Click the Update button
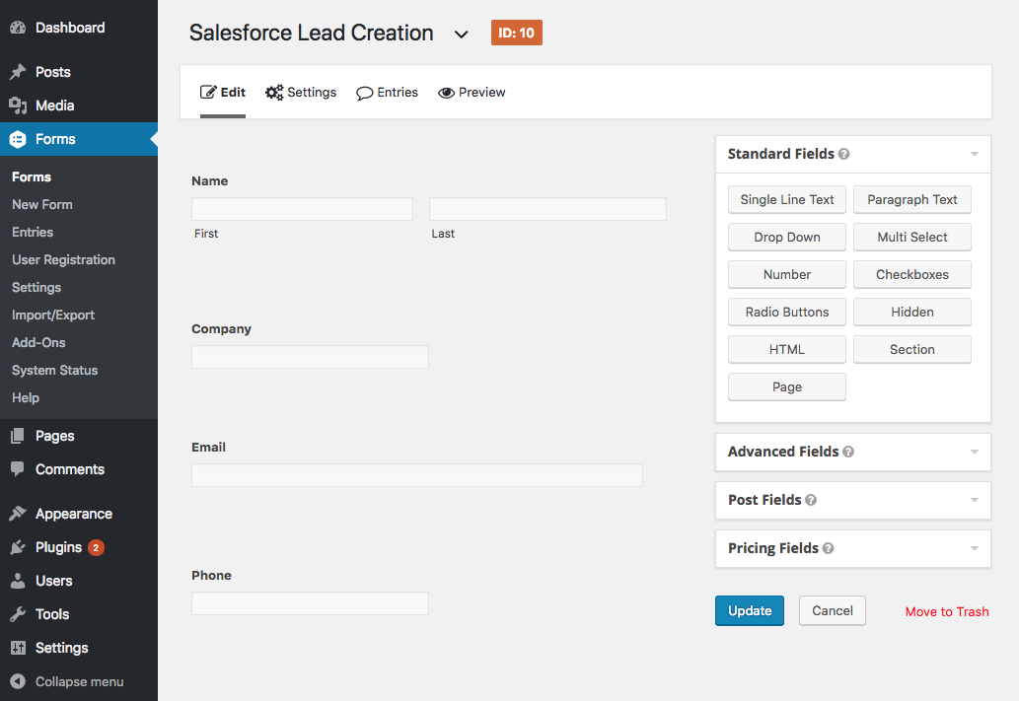This screenshot has height=701, width=1019. (x=749, y=610)
